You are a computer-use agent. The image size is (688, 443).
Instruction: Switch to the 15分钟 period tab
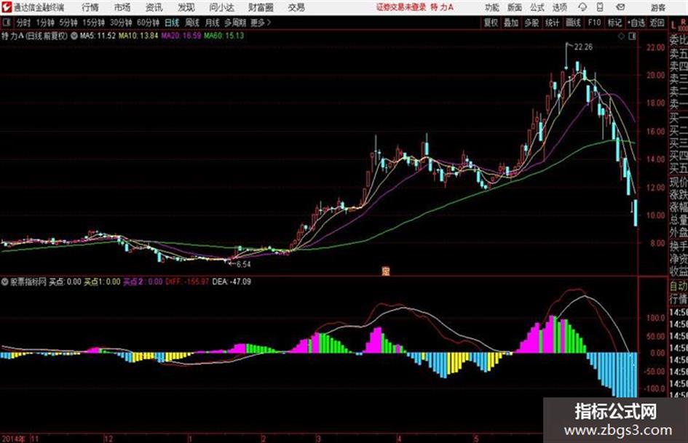(x=94, y=23)
